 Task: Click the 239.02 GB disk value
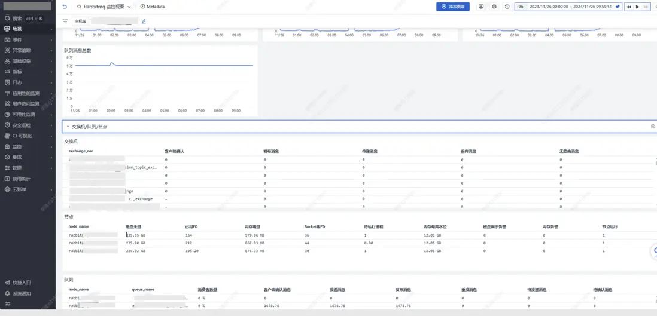coord(135,251)
